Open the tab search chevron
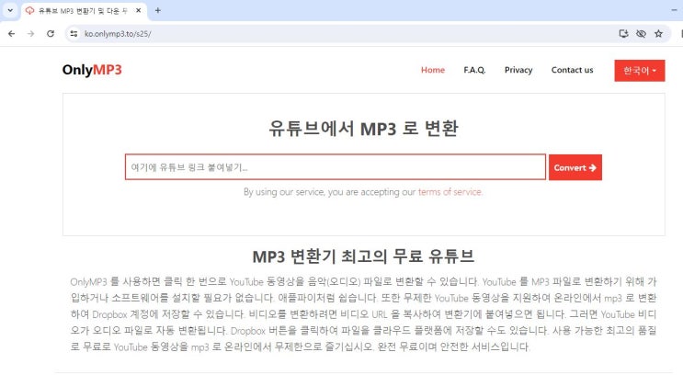Viewport: 683px width, 375px height. pos(10,10)
